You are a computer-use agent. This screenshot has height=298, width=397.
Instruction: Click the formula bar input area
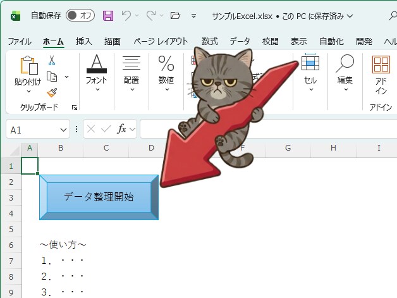[x=269, y=129]
